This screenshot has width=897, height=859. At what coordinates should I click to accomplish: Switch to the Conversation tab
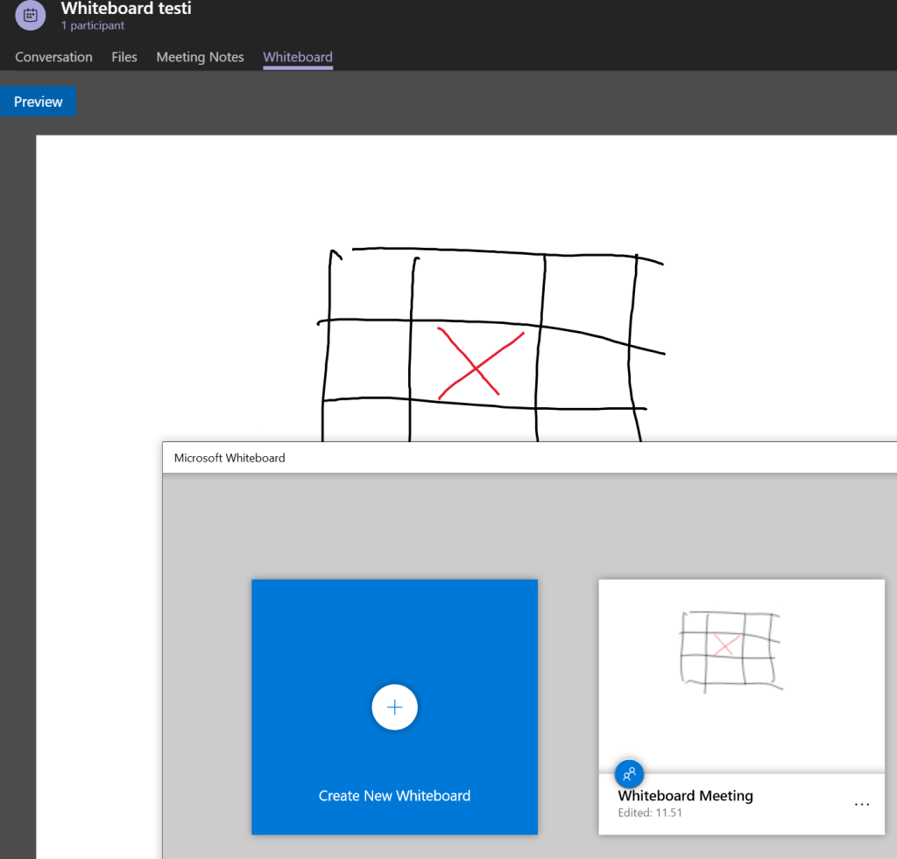(x=53, y=57)
